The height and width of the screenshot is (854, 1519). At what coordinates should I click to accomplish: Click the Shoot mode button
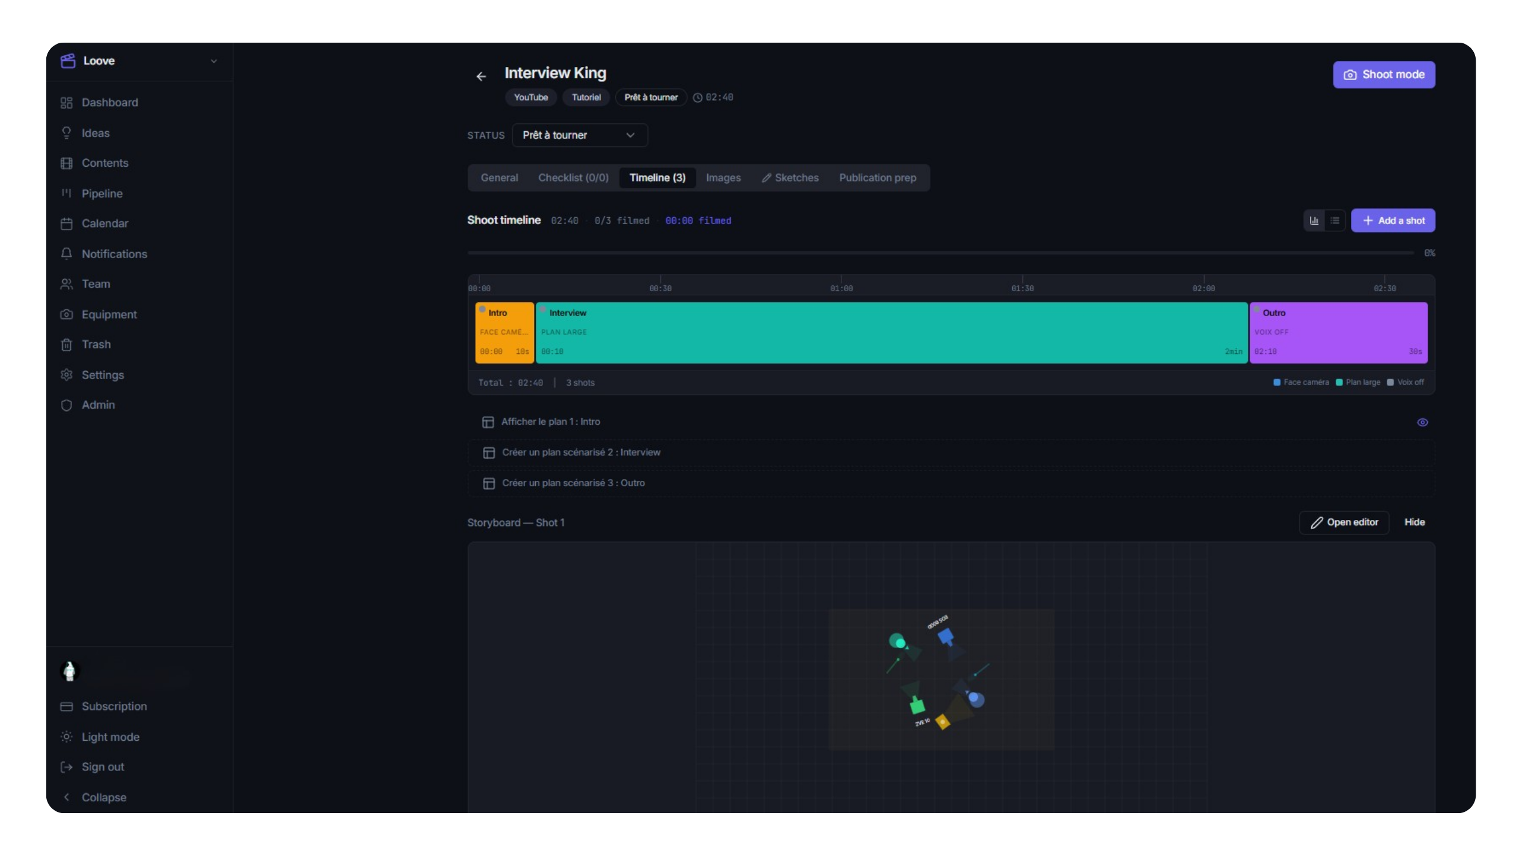click(x=1384, y=74)
